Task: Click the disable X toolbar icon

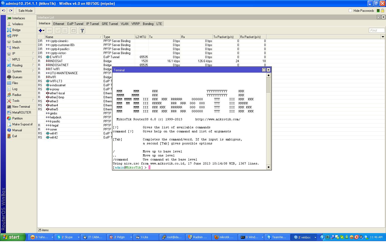Action: point(65,31)
